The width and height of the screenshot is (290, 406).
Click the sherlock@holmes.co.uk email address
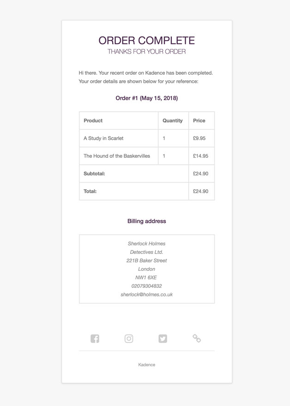147,294
